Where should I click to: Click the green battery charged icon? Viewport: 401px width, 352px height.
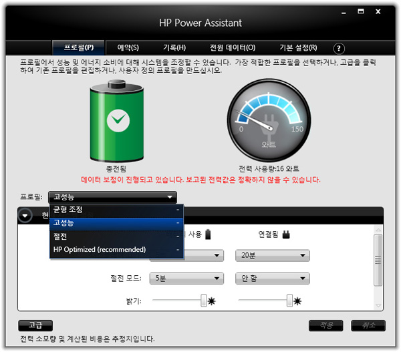116,121
